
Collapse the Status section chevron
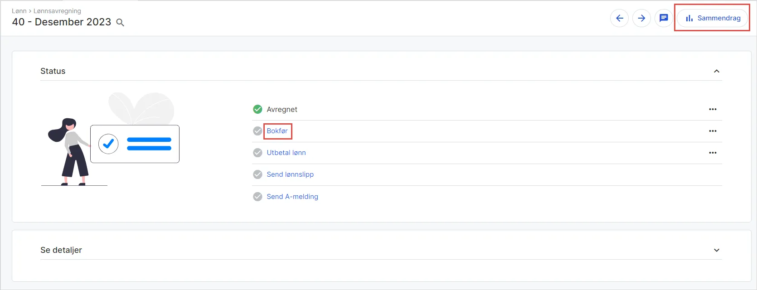click(x=717, y=71)
